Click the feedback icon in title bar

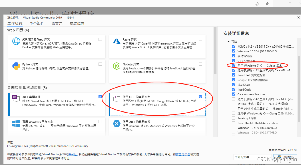(x=268, y=4)
